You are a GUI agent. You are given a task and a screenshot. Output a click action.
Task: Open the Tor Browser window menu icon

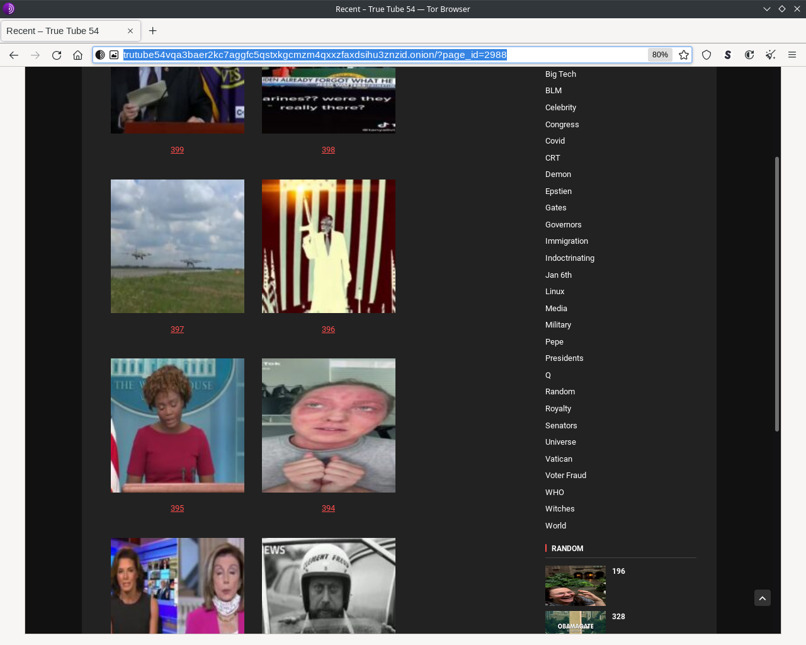click(x=9, y=9)
